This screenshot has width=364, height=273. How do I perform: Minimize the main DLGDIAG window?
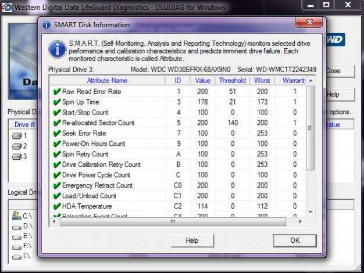click(311, 5)
